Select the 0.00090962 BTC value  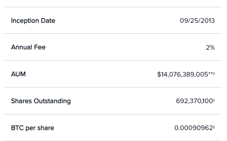193,128
